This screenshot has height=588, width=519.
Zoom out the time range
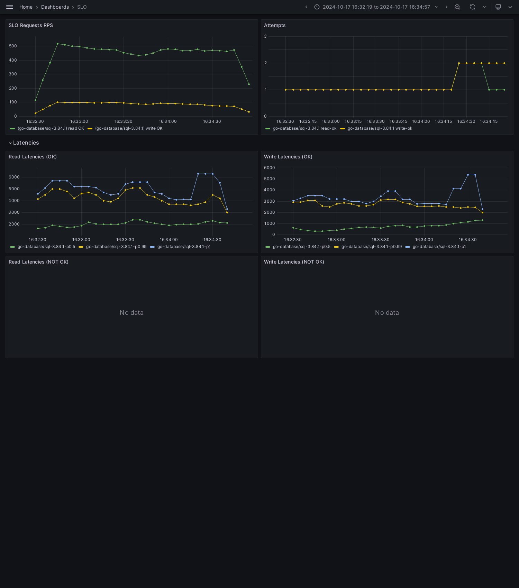click(457, 7)
